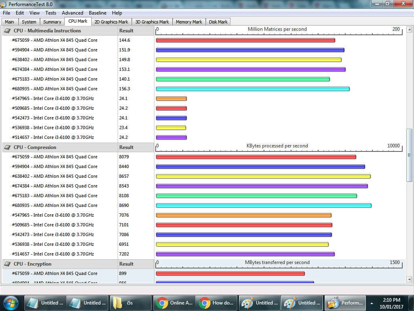Image resolution: width=414 pixels, height=311 pixels.
Task: Select #680935 AMD Athlon row under Multimedia Instructions
Action: 55,89
